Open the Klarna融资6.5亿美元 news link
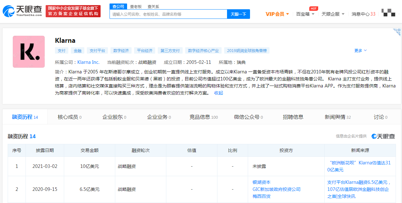The width and height of the screenshot is (402, 203). tap(359, 189)
